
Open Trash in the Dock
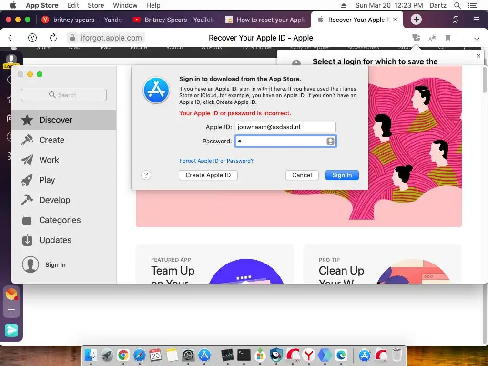(397, 355)
